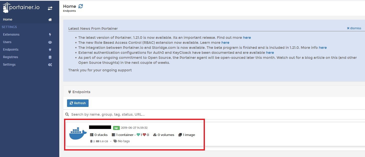This screenshot has width=365, height=157.
Task: Click the Portainer.io logo
Action: [21, 8]
